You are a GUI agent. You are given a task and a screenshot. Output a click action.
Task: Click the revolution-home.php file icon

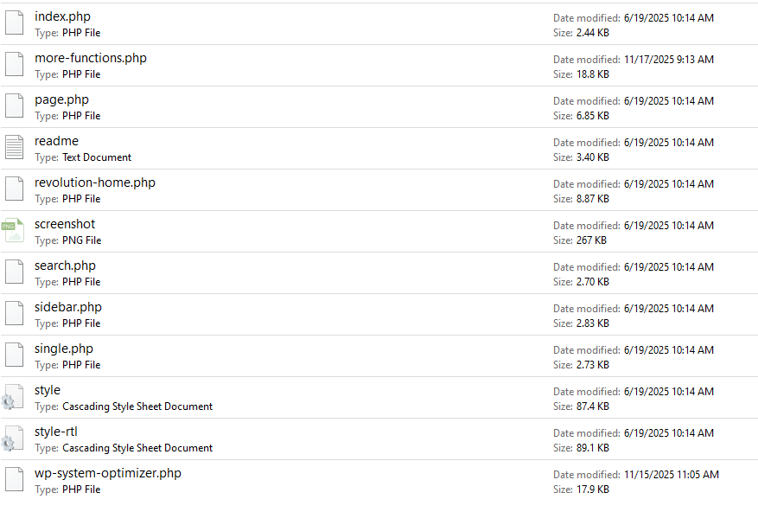tap(14, 189)
